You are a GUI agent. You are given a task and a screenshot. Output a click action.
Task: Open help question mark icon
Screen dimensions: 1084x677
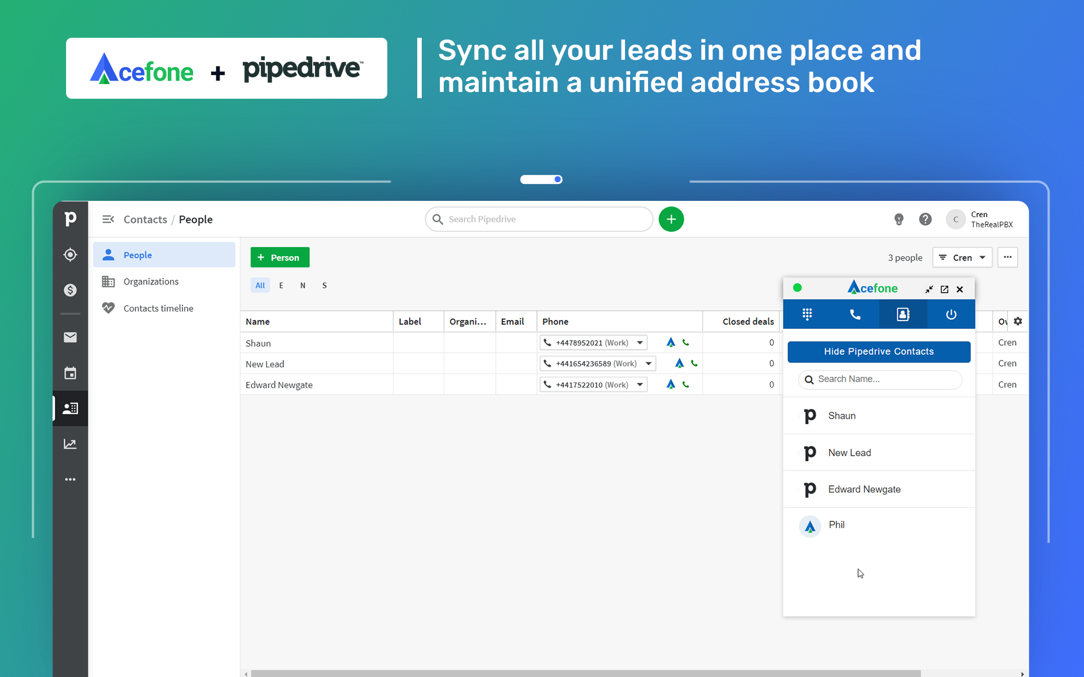tap(925, 219)
